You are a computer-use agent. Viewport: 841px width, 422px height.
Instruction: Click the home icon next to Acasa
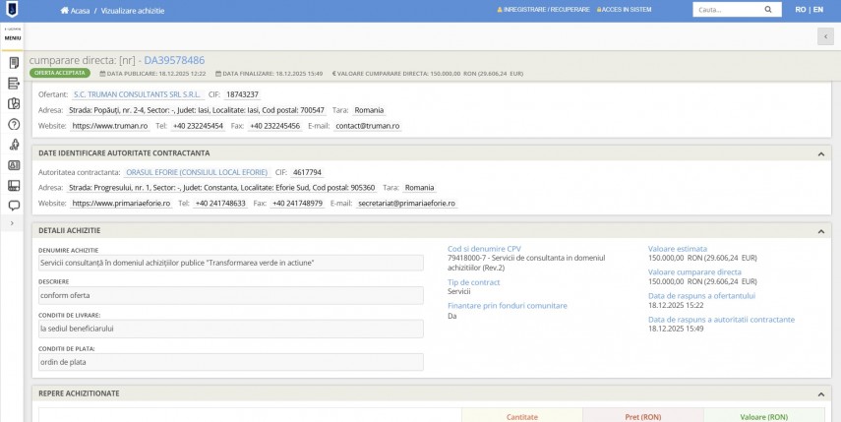click(x=65, y=10)
